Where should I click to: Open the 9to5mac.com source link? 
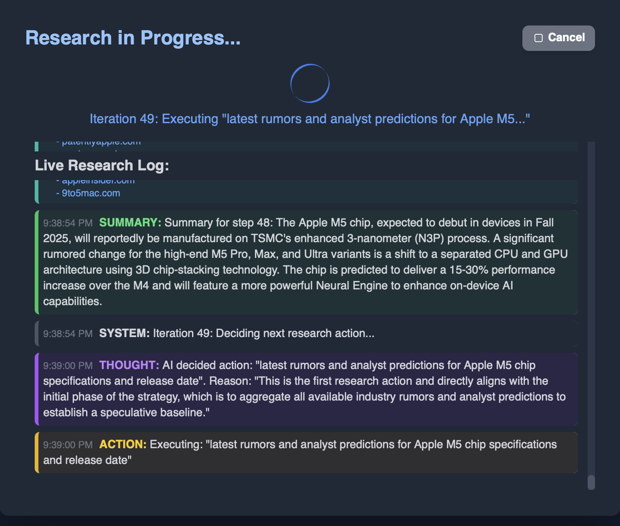pos(91,193)
